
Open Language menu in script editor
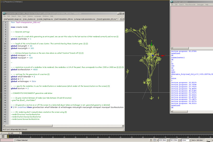click(38, 16)
